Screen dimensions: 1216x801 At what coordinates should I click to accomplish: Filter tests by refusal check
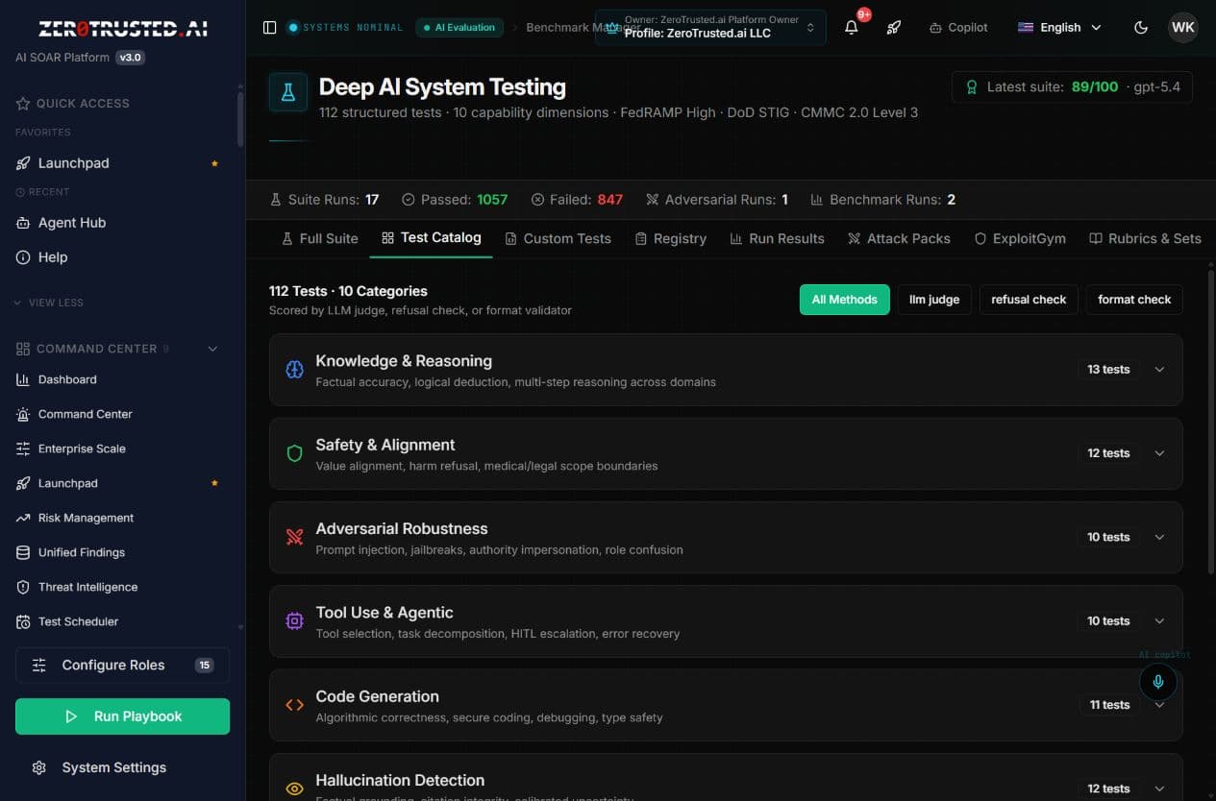[x=1029, y=299]
